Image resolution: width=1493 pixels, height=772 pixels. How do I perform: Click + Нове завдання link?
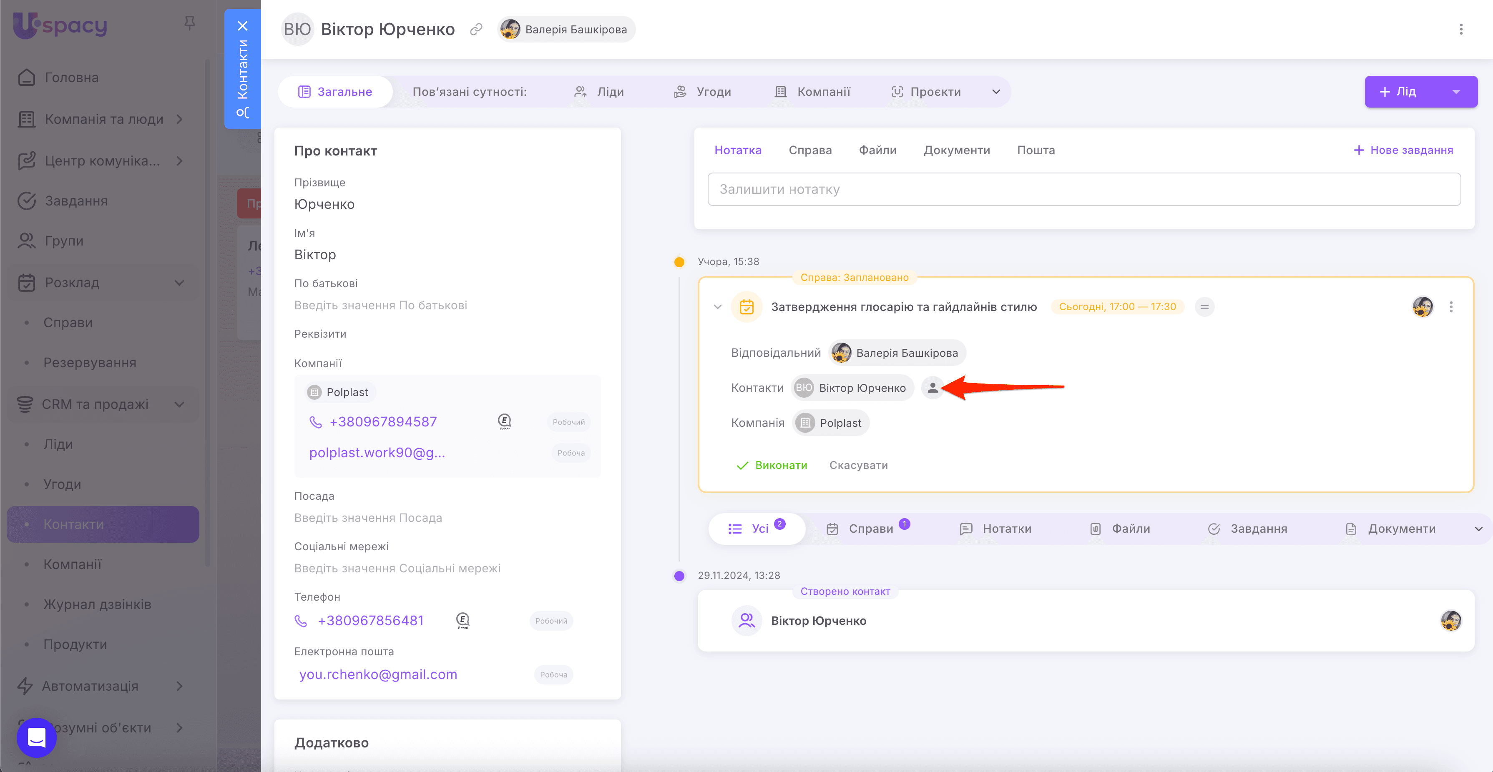click(x=1403, y=150)
